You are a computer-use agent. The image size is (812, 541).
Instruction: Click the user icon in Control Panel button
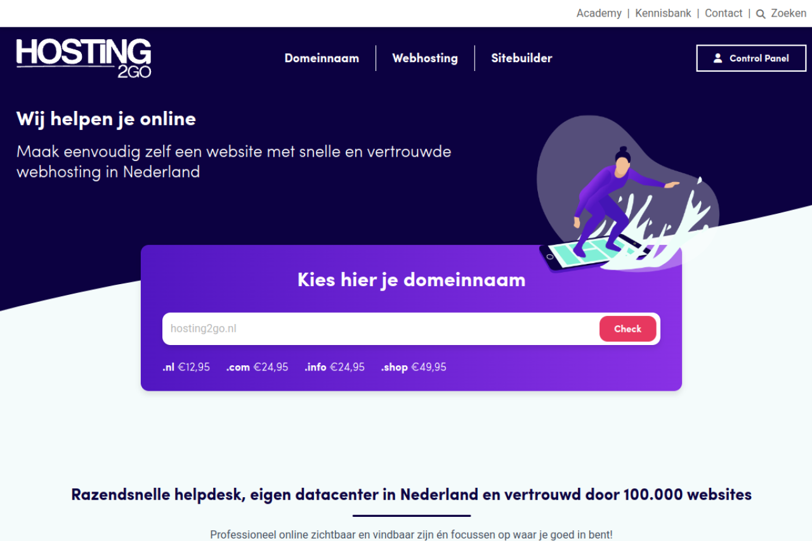click(718, 58)
